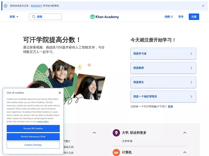Close the Use of cookies dialog
Image resolution: width=209 pixels, height=156 pixels.
tap(60, 93)
